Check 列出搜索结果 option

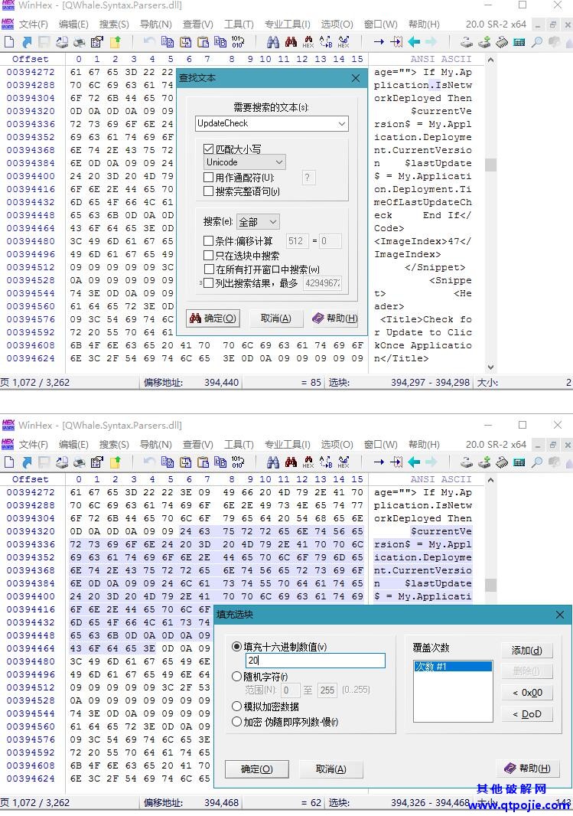[209, 283]
